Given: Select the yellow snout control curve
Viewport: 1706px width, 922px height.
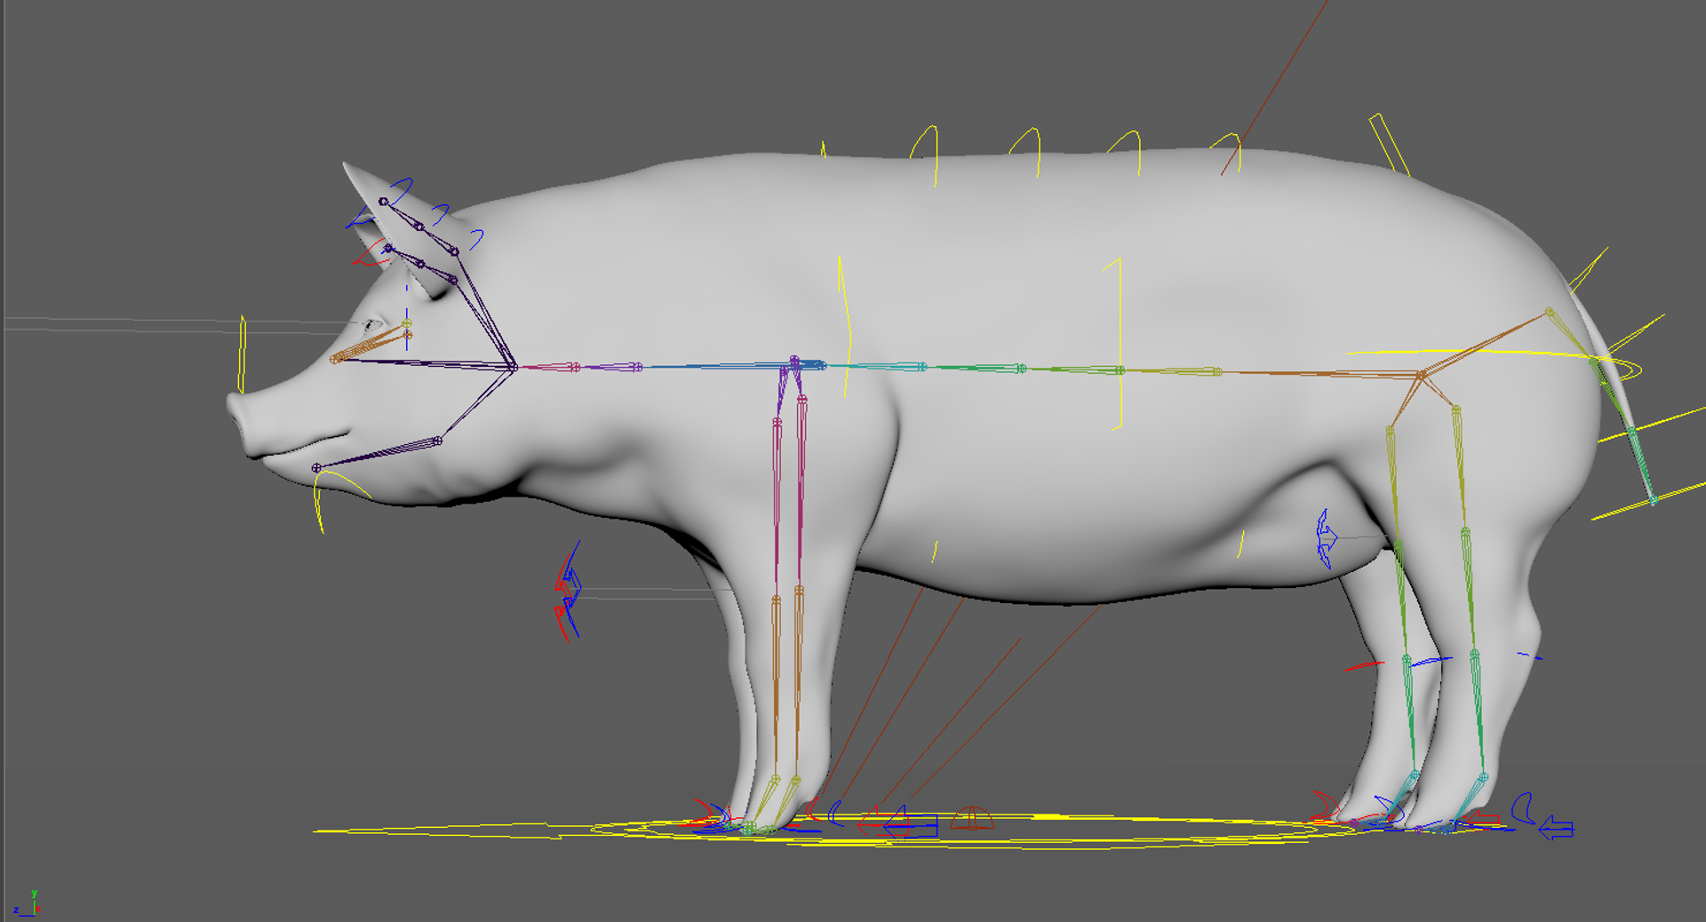Looking at the screenshot, I should click(x=242, y=355).
